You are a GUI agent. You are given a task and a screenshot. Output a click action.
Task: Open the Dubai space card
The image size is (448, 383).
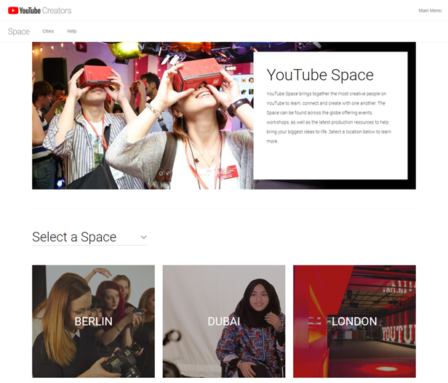click(x=224, y=321)
